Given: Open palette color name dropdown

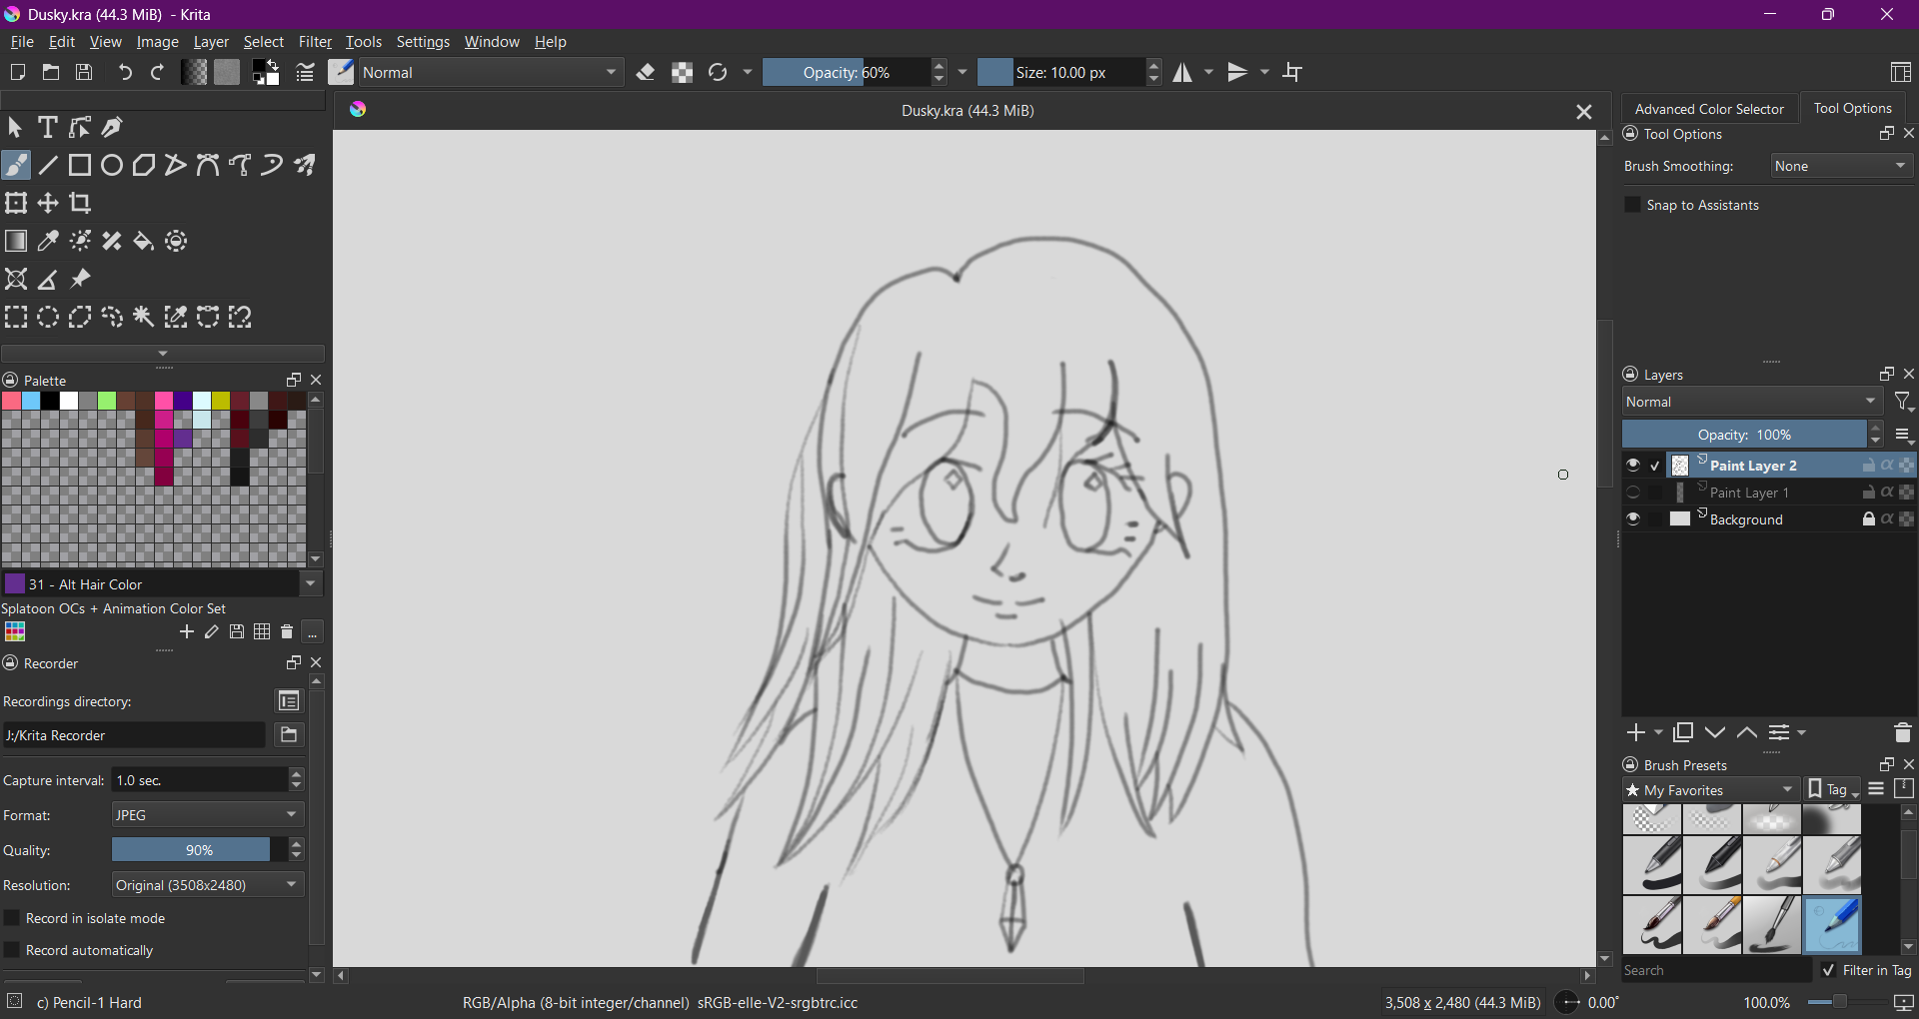Looking at the screenshot, I should (x=311, y=584).
